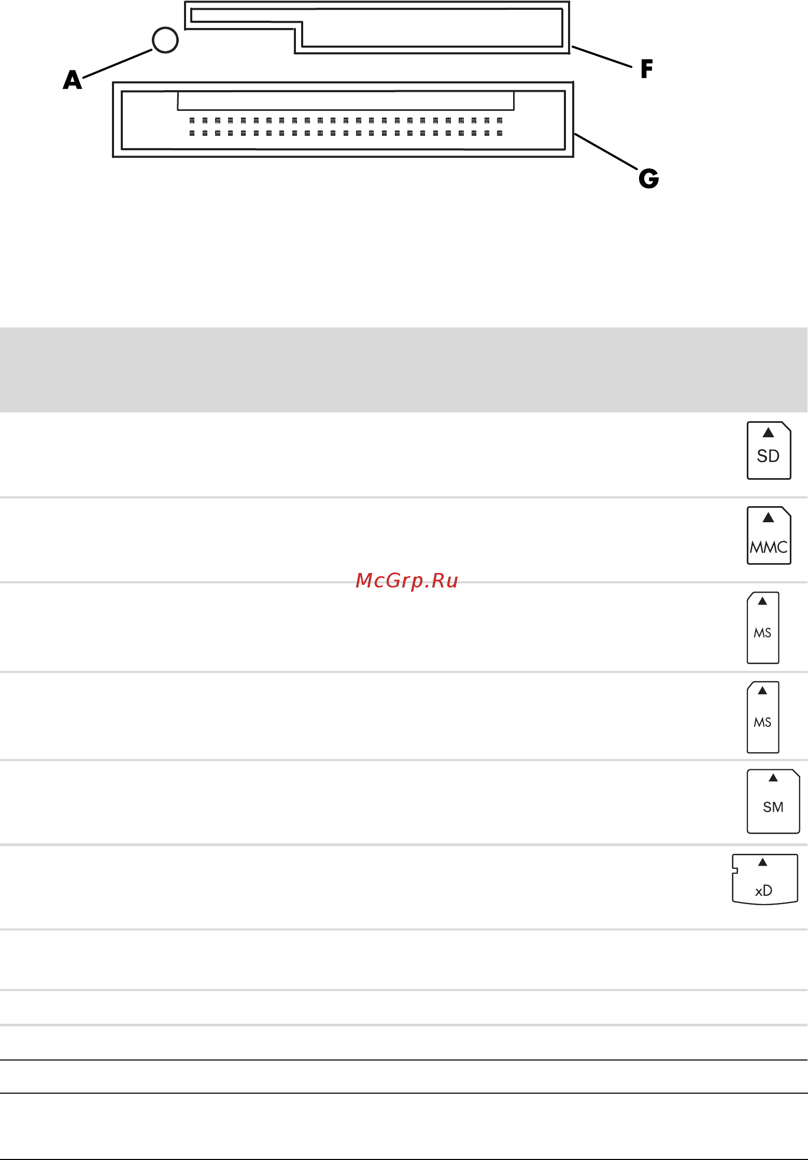This screenshot has height=1160, width=808.
Task: Click the arrow on the SD card icon
Action: point(769,433)
